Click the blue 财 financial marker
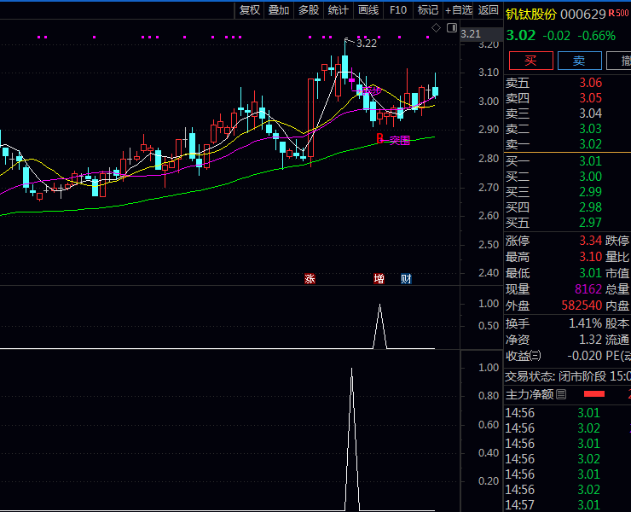Image resolution: width=631 pixels, height=512 pixels. [407, 278]
